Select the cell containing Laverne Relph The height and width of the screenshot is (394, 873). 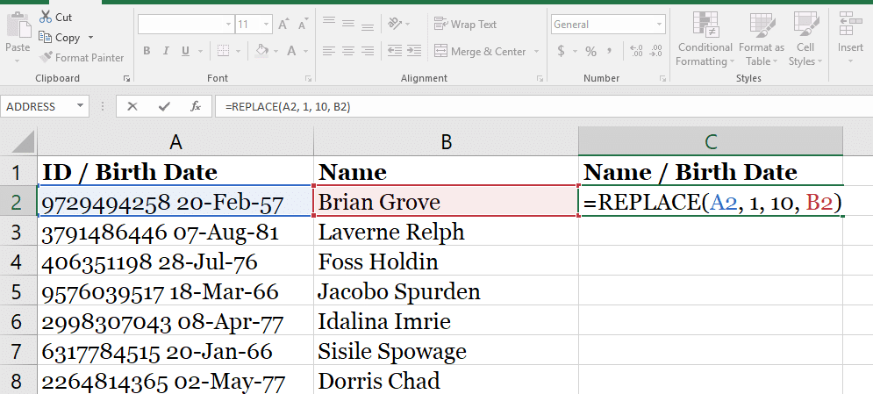(x=446, y=231)
